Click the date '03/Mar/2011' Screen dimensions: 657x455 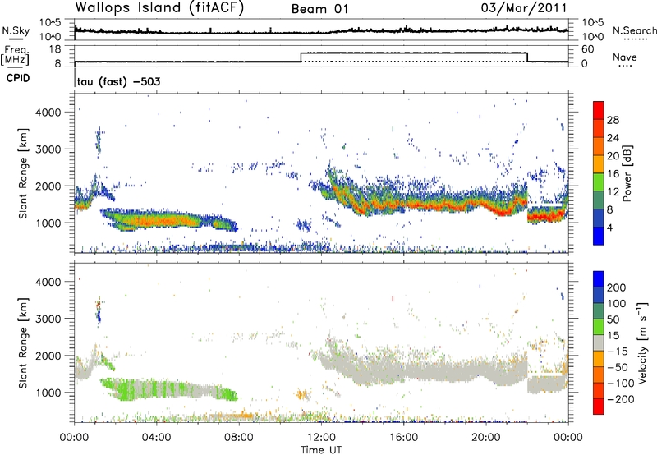click(x=524, y=8)
